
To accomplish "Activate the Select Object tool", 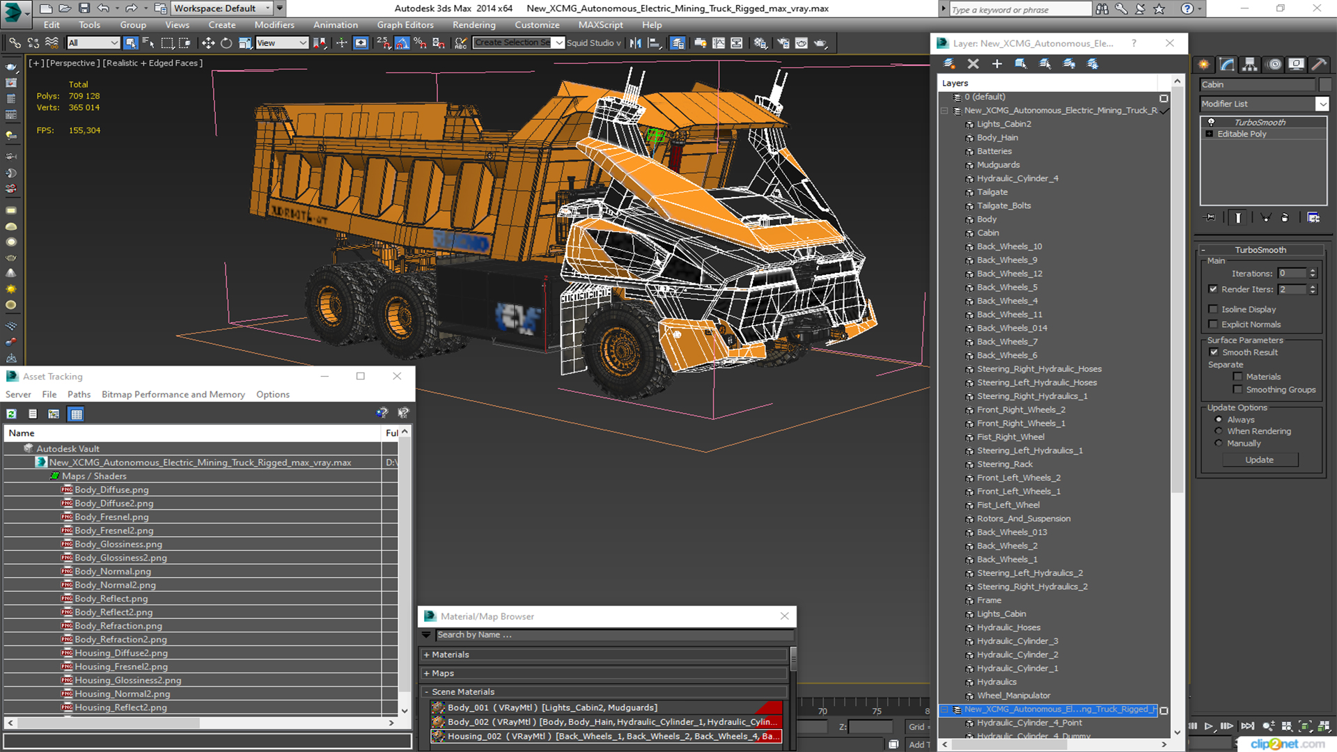I will click(130, 43).
